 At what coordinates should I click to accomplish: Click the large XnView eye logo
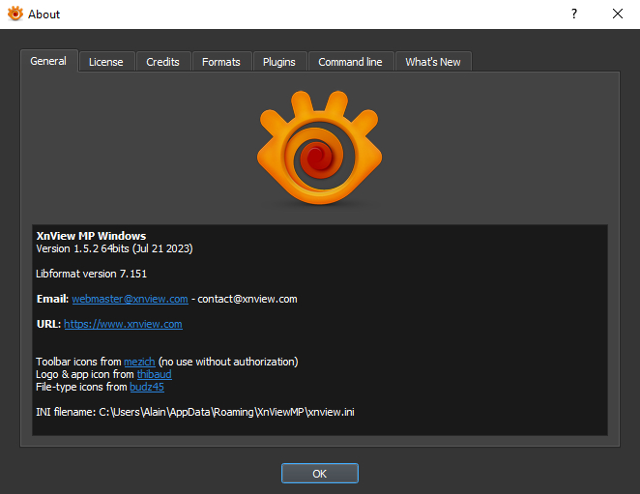320,147
